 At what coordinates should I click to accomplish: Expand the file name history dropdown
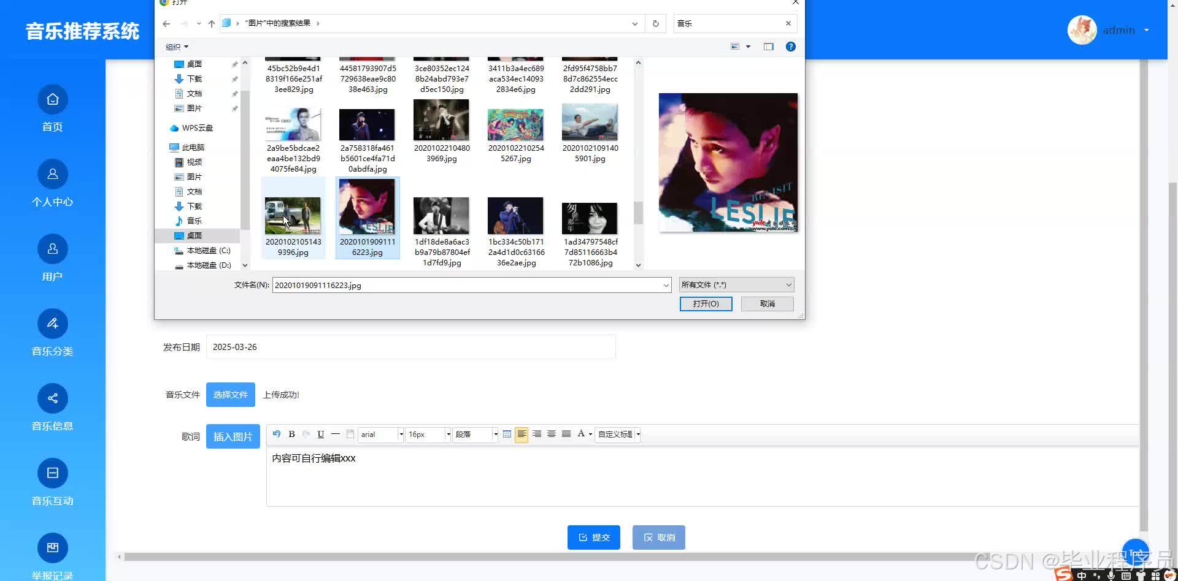tap(666, 285)
